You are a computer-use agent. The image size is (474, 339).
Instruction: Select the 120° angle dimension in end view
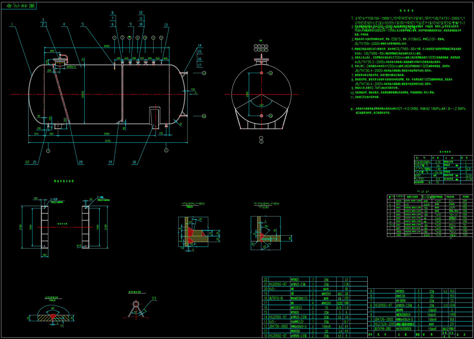pos(261,105)
